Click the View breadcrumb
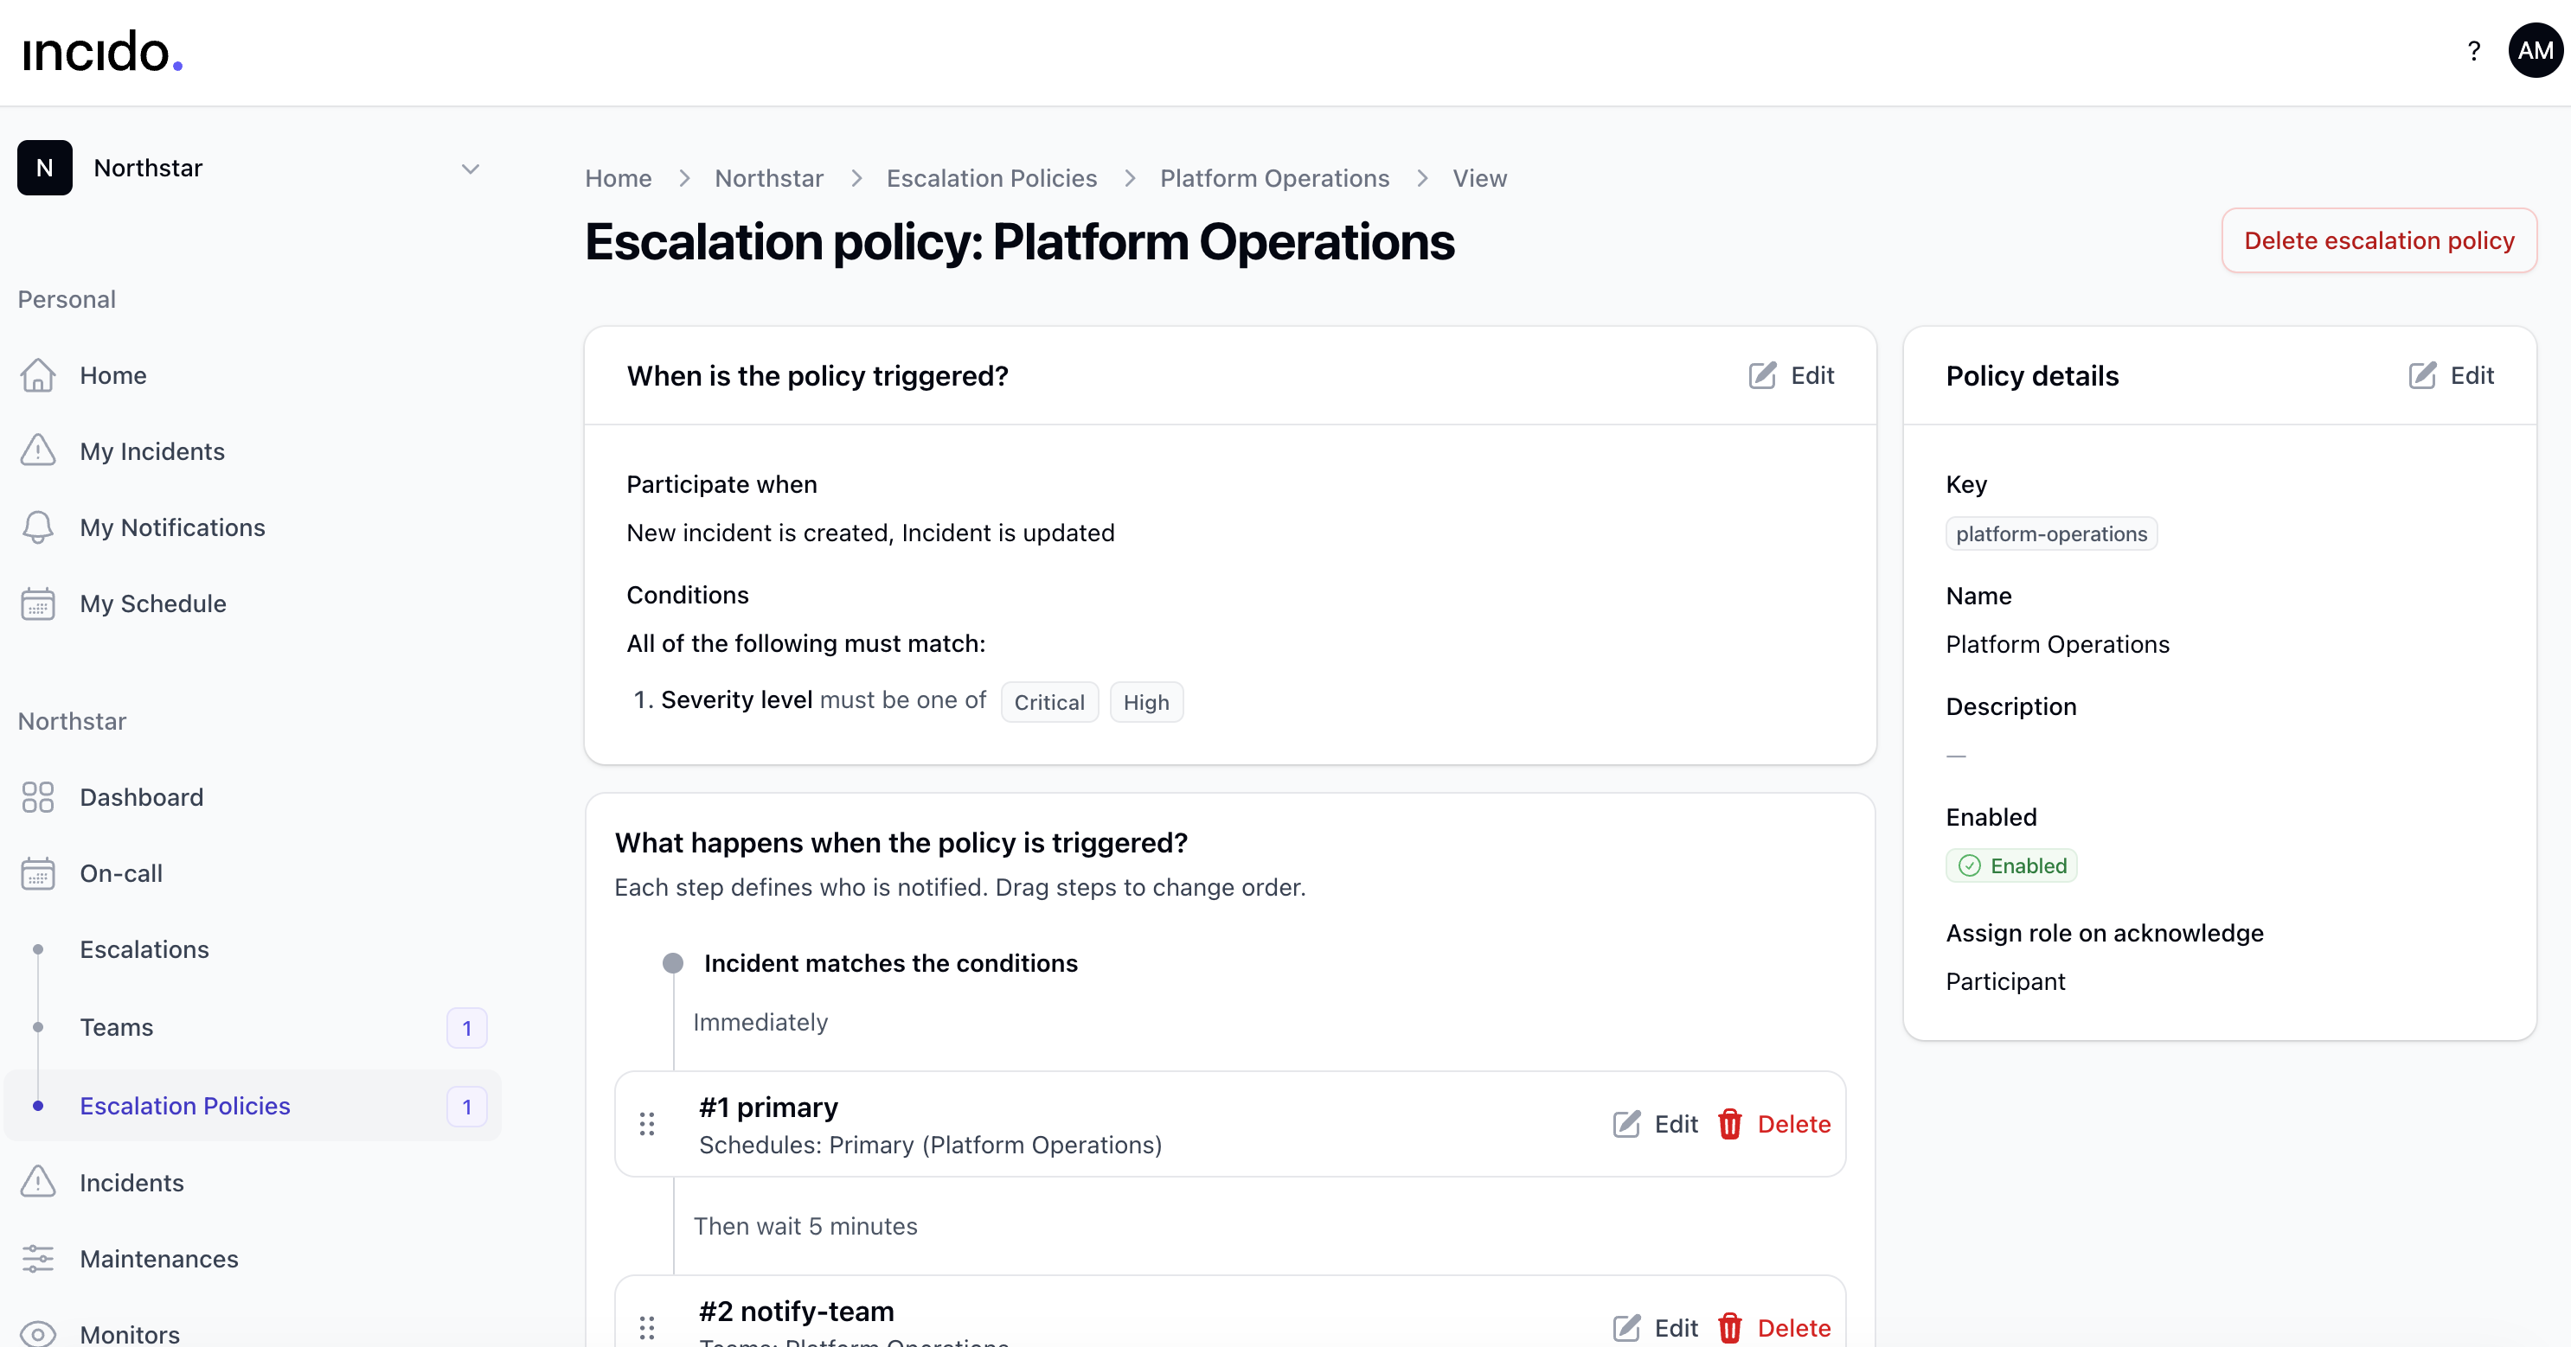 click(x=1479, y=179)
